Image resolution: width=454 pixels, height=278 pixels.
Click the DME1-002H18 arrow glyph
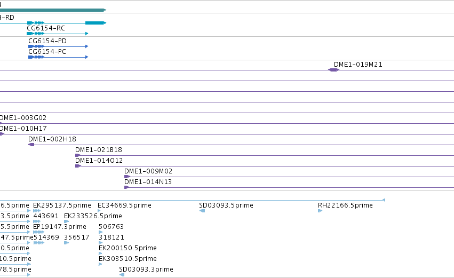pos(31,145)
